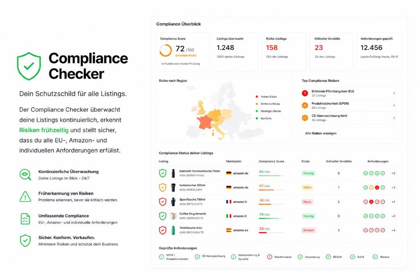The width and height of the screenshot is (420, 280).
Task: Click the filled red requirement icon in Isolierbecher row
Action: [377, 187]
